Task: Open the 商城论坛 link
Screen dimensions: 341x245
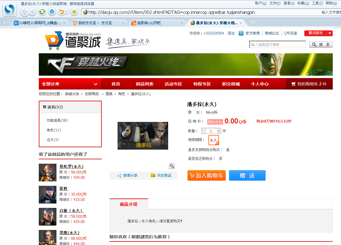Action: point(272,33)
